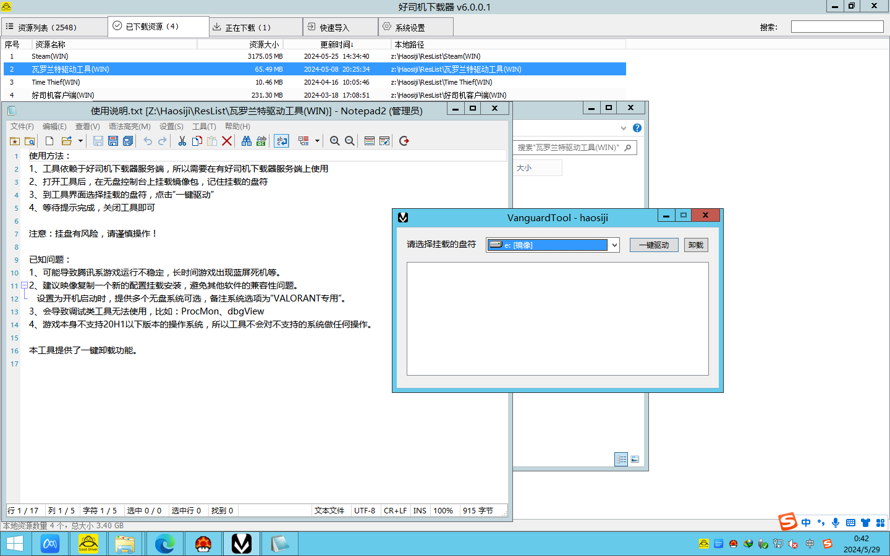Open File Explorer from the taskbar
This screenshot has width=890, height=556.
click(125, 544)
